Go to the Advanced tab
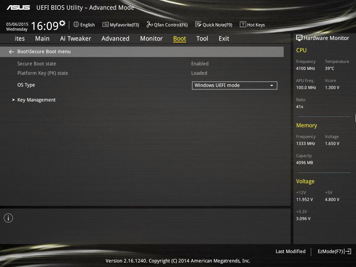This screenshot has height=267, width=356. (x=115, y=39)
